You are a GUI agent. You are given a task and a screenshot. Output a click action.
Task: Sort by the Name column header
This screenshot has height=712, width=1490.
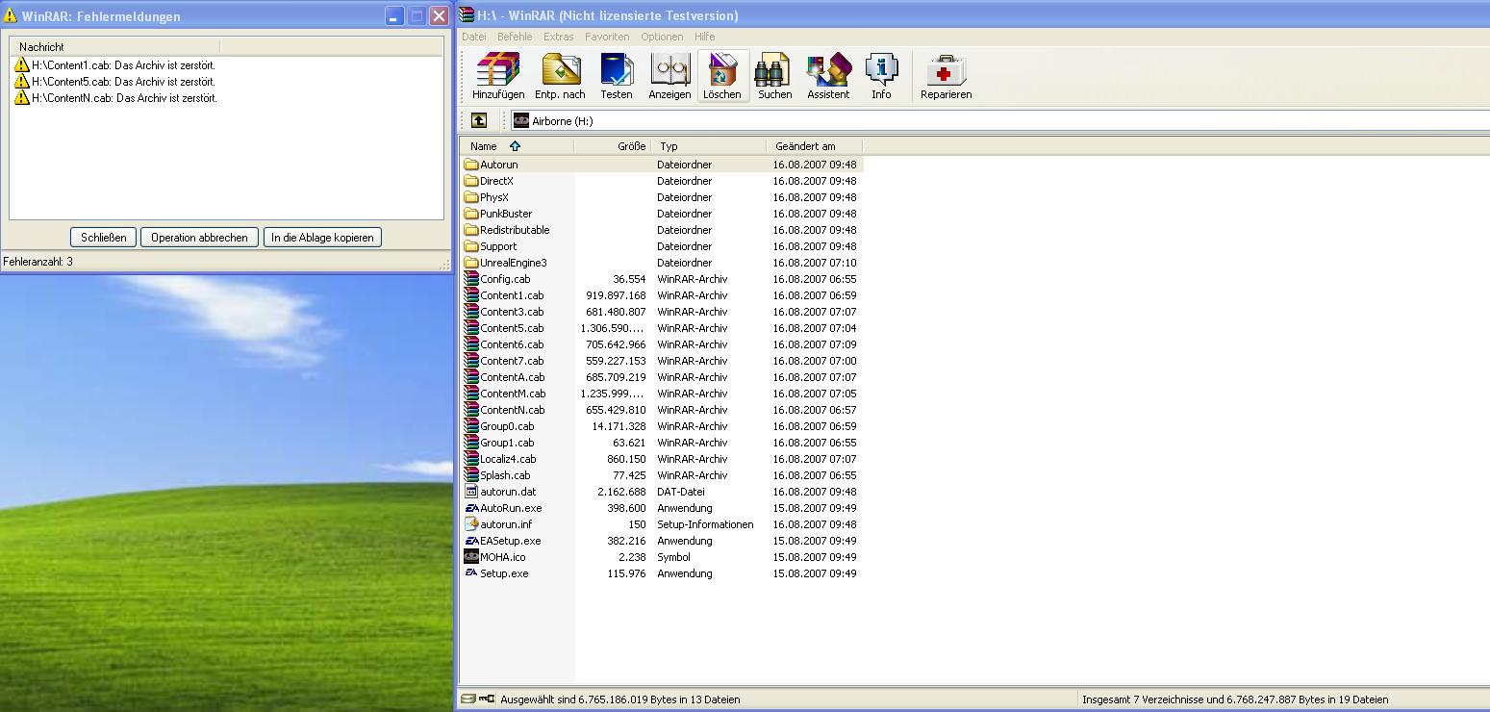tap(517, 146)
